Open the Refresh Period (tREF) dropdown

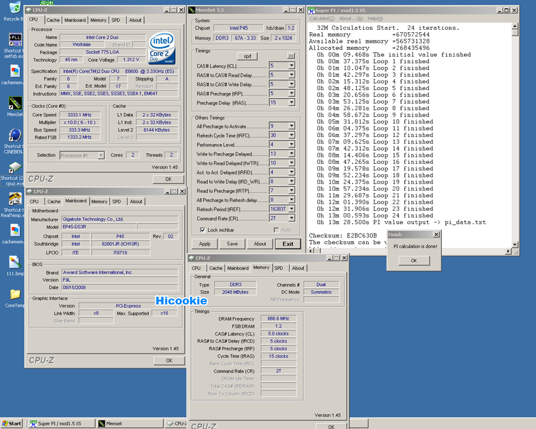pyautogui.click(x=292, y=209)
